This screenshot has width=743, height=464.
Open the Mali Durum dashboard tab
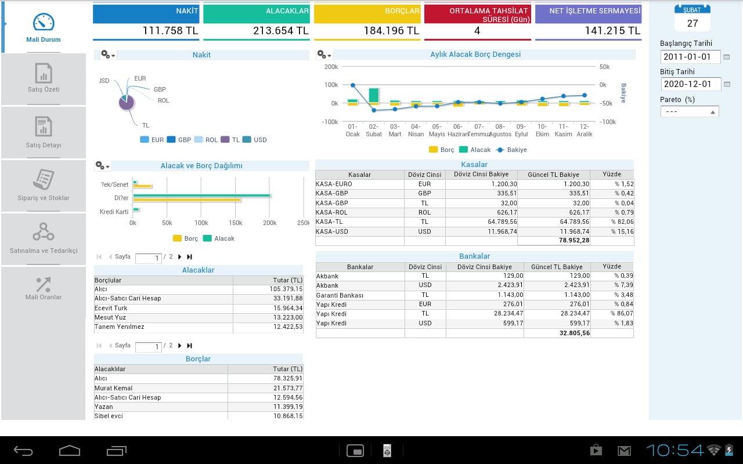click(44, 27)
